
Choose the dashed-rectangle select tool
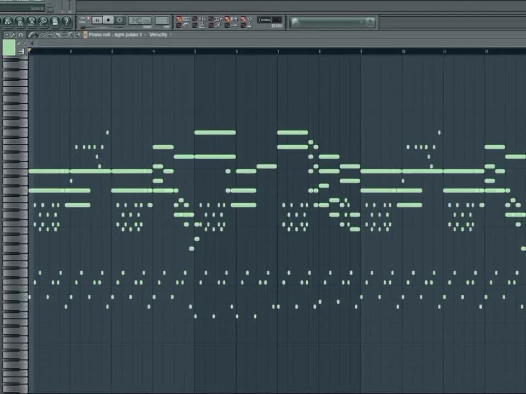(x=64, y=34)
